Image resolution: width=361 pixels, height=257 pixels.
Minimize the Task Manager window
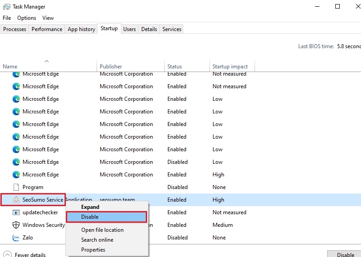point(317,6)
